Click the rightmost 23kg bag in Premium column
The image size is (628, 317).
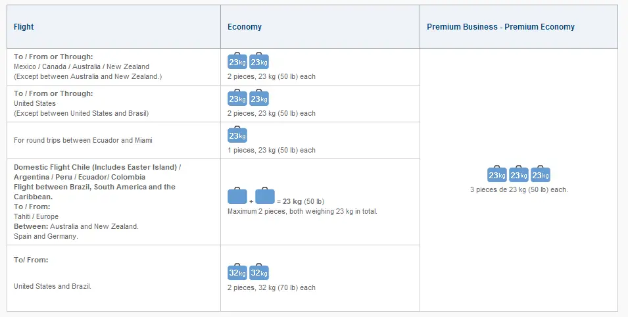point(541,174)
